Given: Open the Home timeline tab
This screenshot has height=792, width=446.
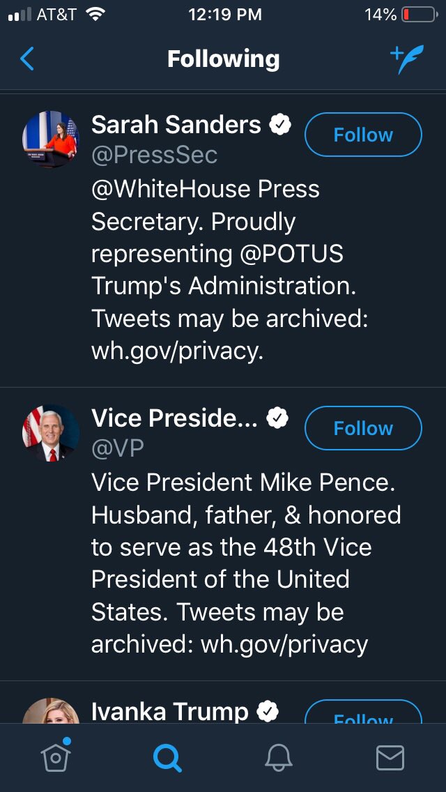Looking at the screenshot, I should tap(57, 756).
